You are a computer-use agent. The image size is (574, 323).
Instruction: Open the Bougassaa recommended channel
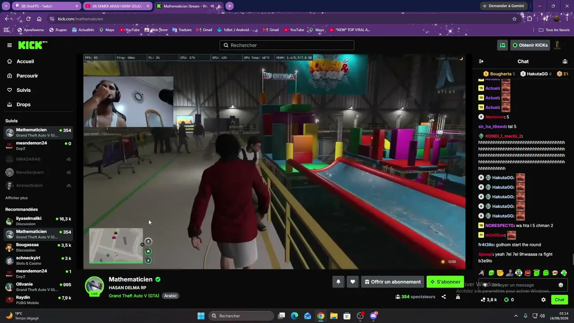click(38, 247)
